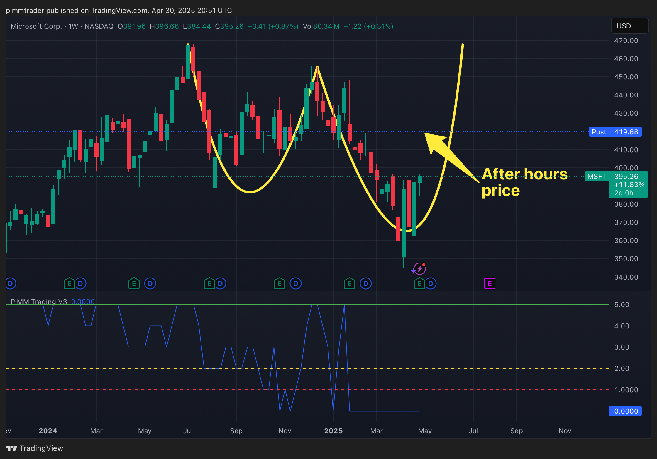Click the volume value Vol 80.34 M

(x=321, y=26)
